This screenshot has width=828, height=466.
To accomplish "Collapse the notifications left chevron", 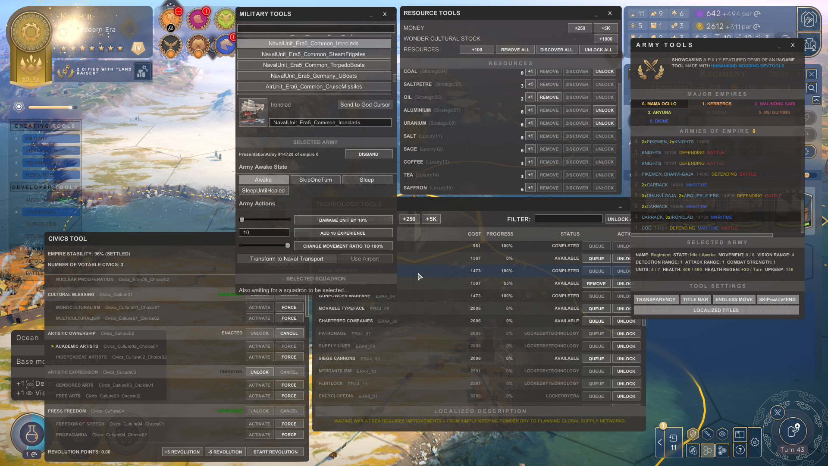I will (x=660, y=442).
